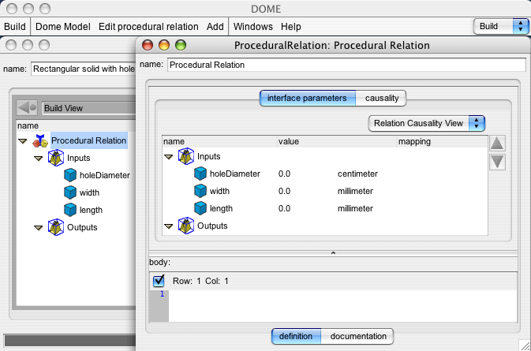Click the move down arrow beside the table
This screenshot has width=531, height=351.
pyautogui.click(x=497, y=162)
